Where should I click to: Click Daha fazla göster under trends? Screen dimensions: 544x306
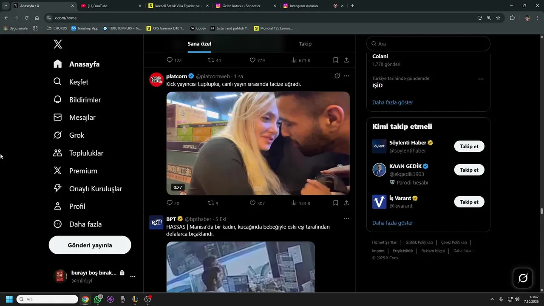(393, 102)
